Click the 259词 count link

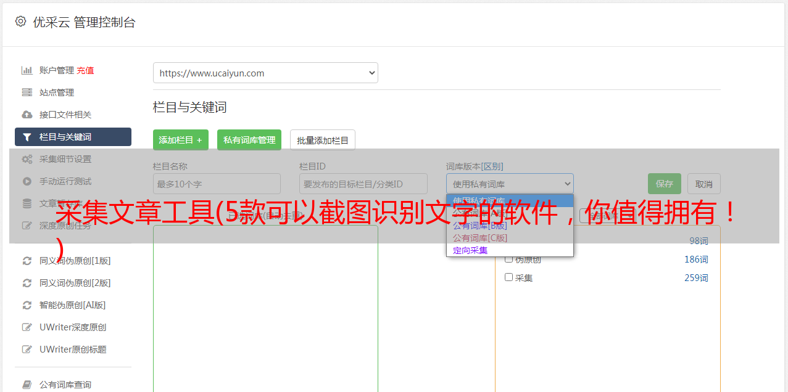pos(696,278)
